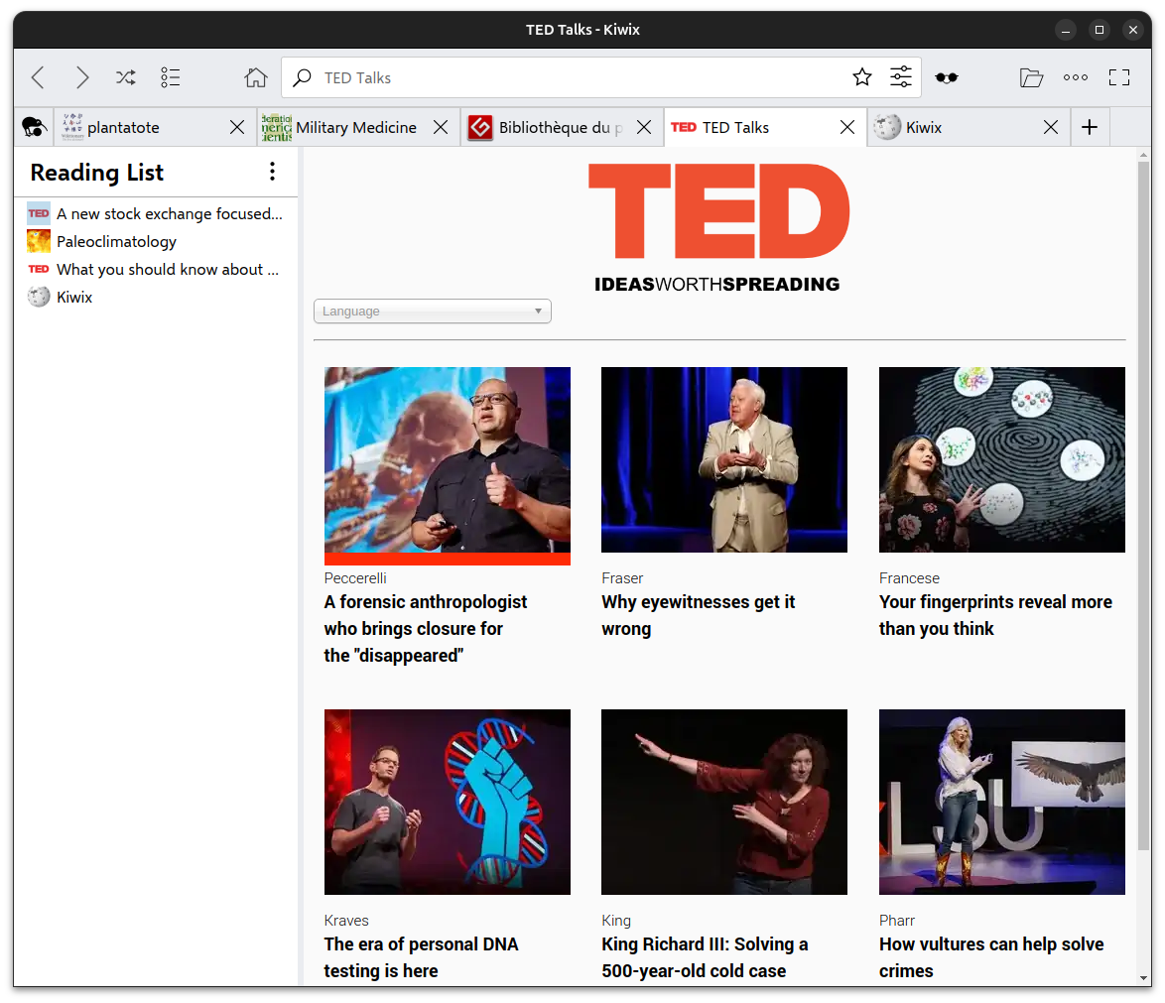
Task: Expand the Language dropdown
Action: pos(432,312)
